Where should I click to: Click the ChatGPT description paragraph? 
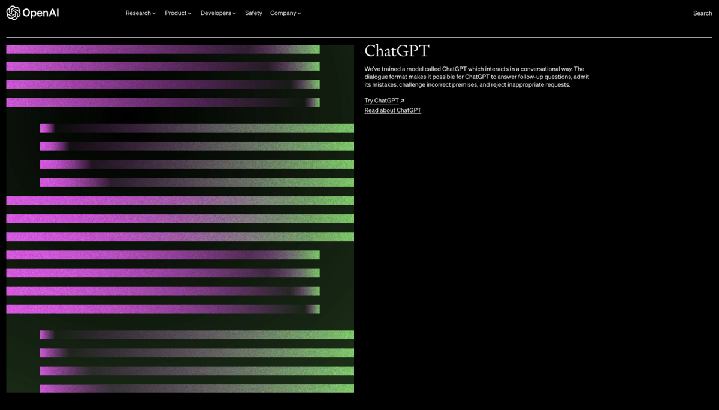(477, 77)
